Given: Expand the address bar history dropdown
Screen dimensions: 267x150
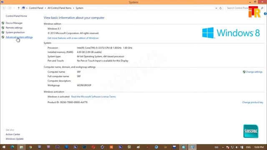Looking at the screenshot, I should tap(216, 8).
